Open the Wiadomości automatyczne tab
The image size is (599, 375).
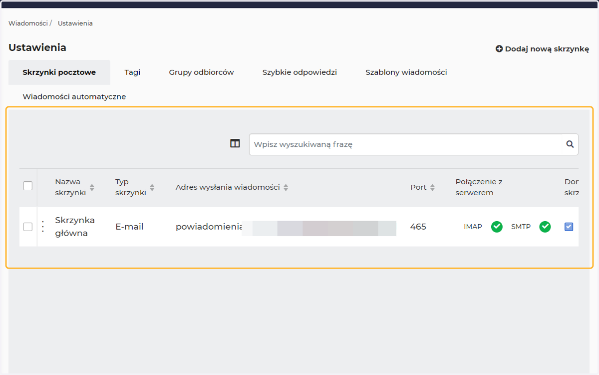click(74, 97)
